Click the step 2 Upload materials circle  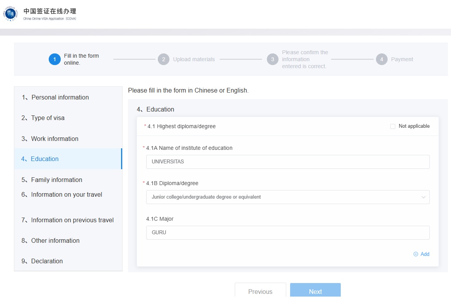(164, 59)
